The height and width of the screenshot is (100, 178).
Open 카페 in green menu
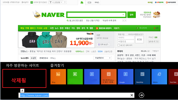pos(27,28)
